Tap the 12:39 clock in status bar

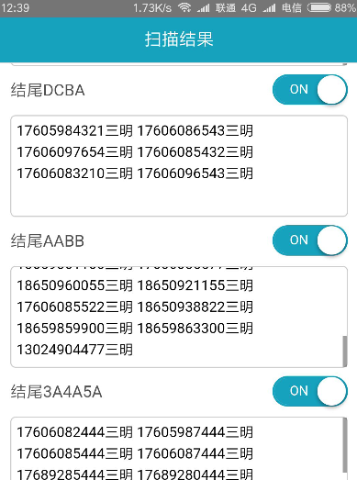pyautogui.click(x=15, y=7)
